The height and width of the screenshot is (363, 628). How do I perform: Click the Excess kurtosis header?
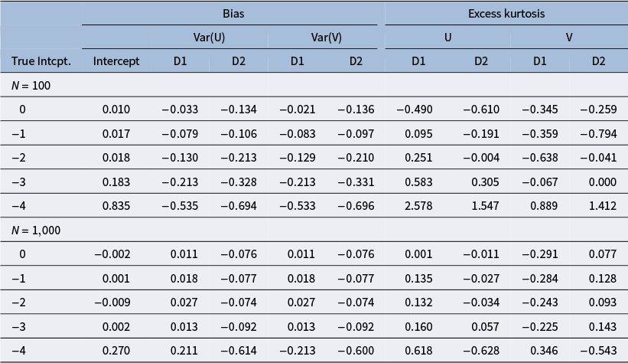pyautogui.click(x=506, y=14)
